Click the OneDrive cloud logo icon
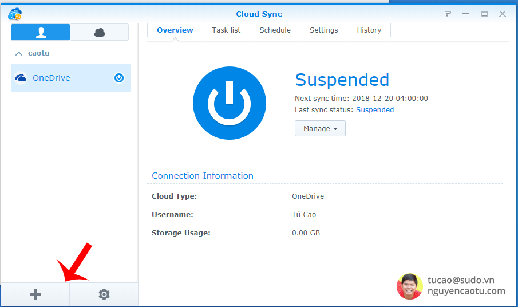Viewport: 518px width, 307px height. click(21, 78)
